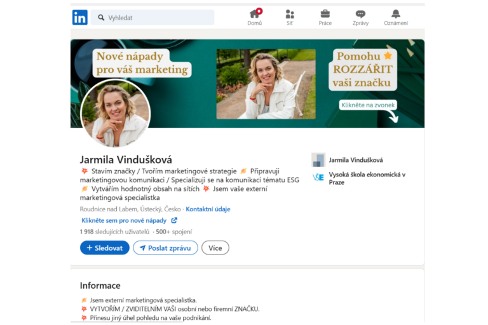This screenshot has height=325, width=488.
Task: Click the external link icon beside nové nápady
Action: [174, 220]
